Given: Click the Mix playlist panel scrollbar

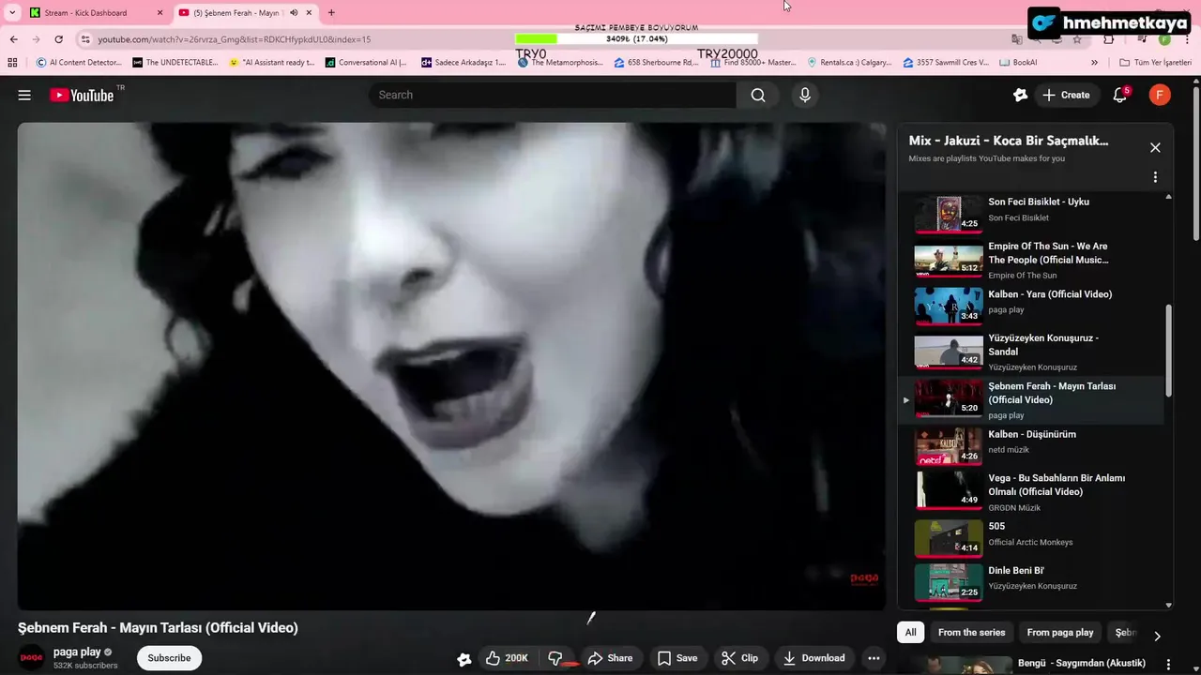Looking at the screenshot, I should [1168, 352].
